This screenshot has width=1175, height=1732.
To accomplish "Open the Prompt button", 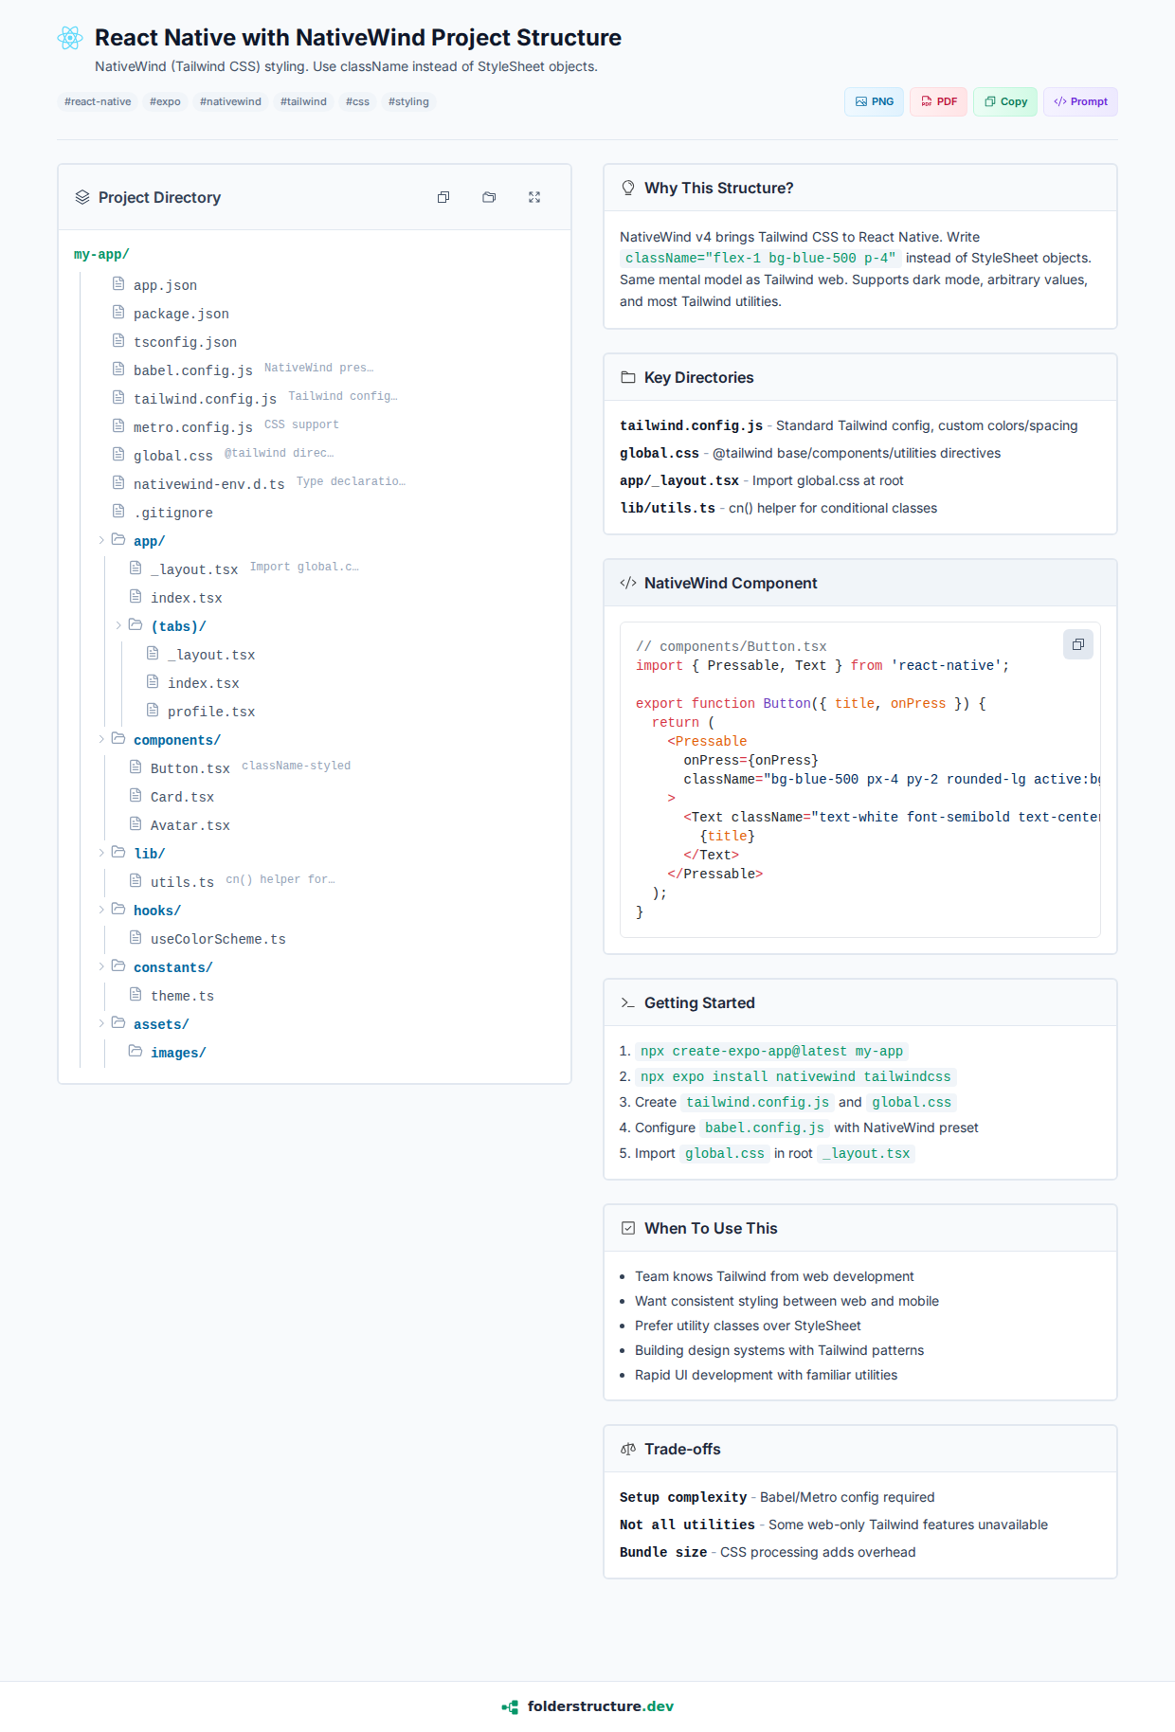I will coord(1080,101).
